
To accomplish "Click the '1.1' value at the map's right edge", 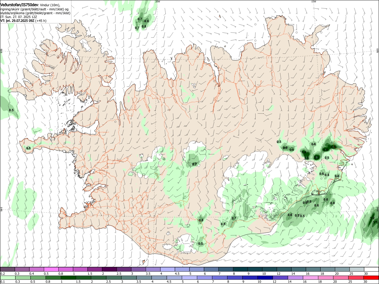I will (375, 222).
